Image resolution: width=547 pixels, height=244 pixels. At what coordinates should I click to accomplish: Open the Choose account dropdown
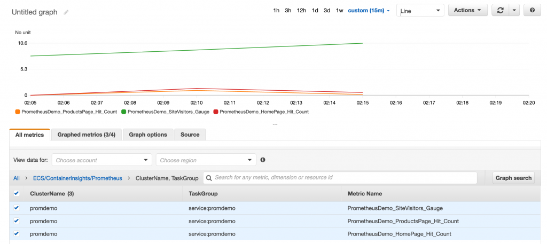coord(102,160)
